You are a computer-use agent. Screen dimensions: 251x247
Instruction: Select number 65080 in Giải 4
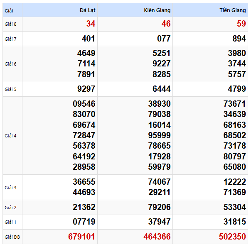[235, 167]
